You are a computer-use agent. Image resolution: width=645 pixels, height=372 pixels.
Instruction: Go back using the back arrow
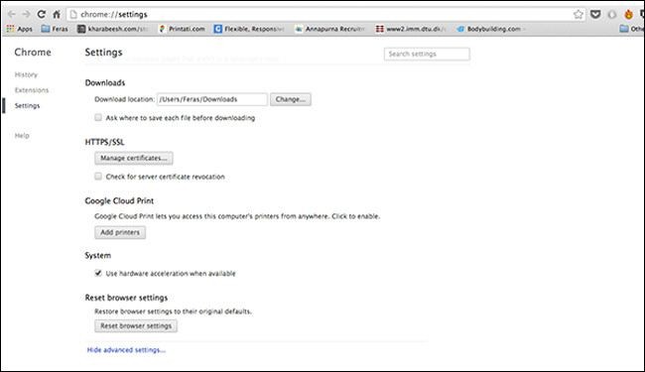pyautogui.click(x=12, y=14)
